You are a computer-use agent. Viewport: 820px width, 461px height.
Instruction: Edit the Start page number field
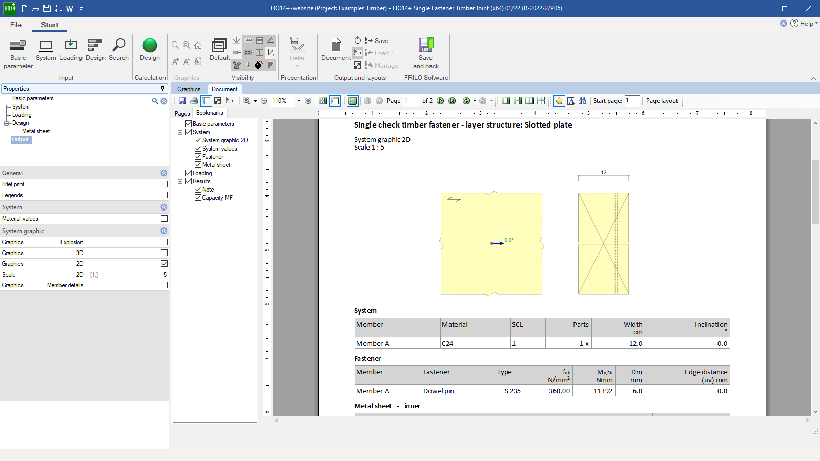[632, 101]
